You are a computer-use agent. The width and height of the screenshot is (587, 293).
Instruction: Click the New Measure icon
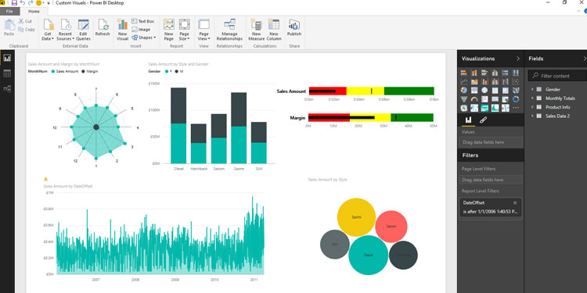[x=257, y=30]
